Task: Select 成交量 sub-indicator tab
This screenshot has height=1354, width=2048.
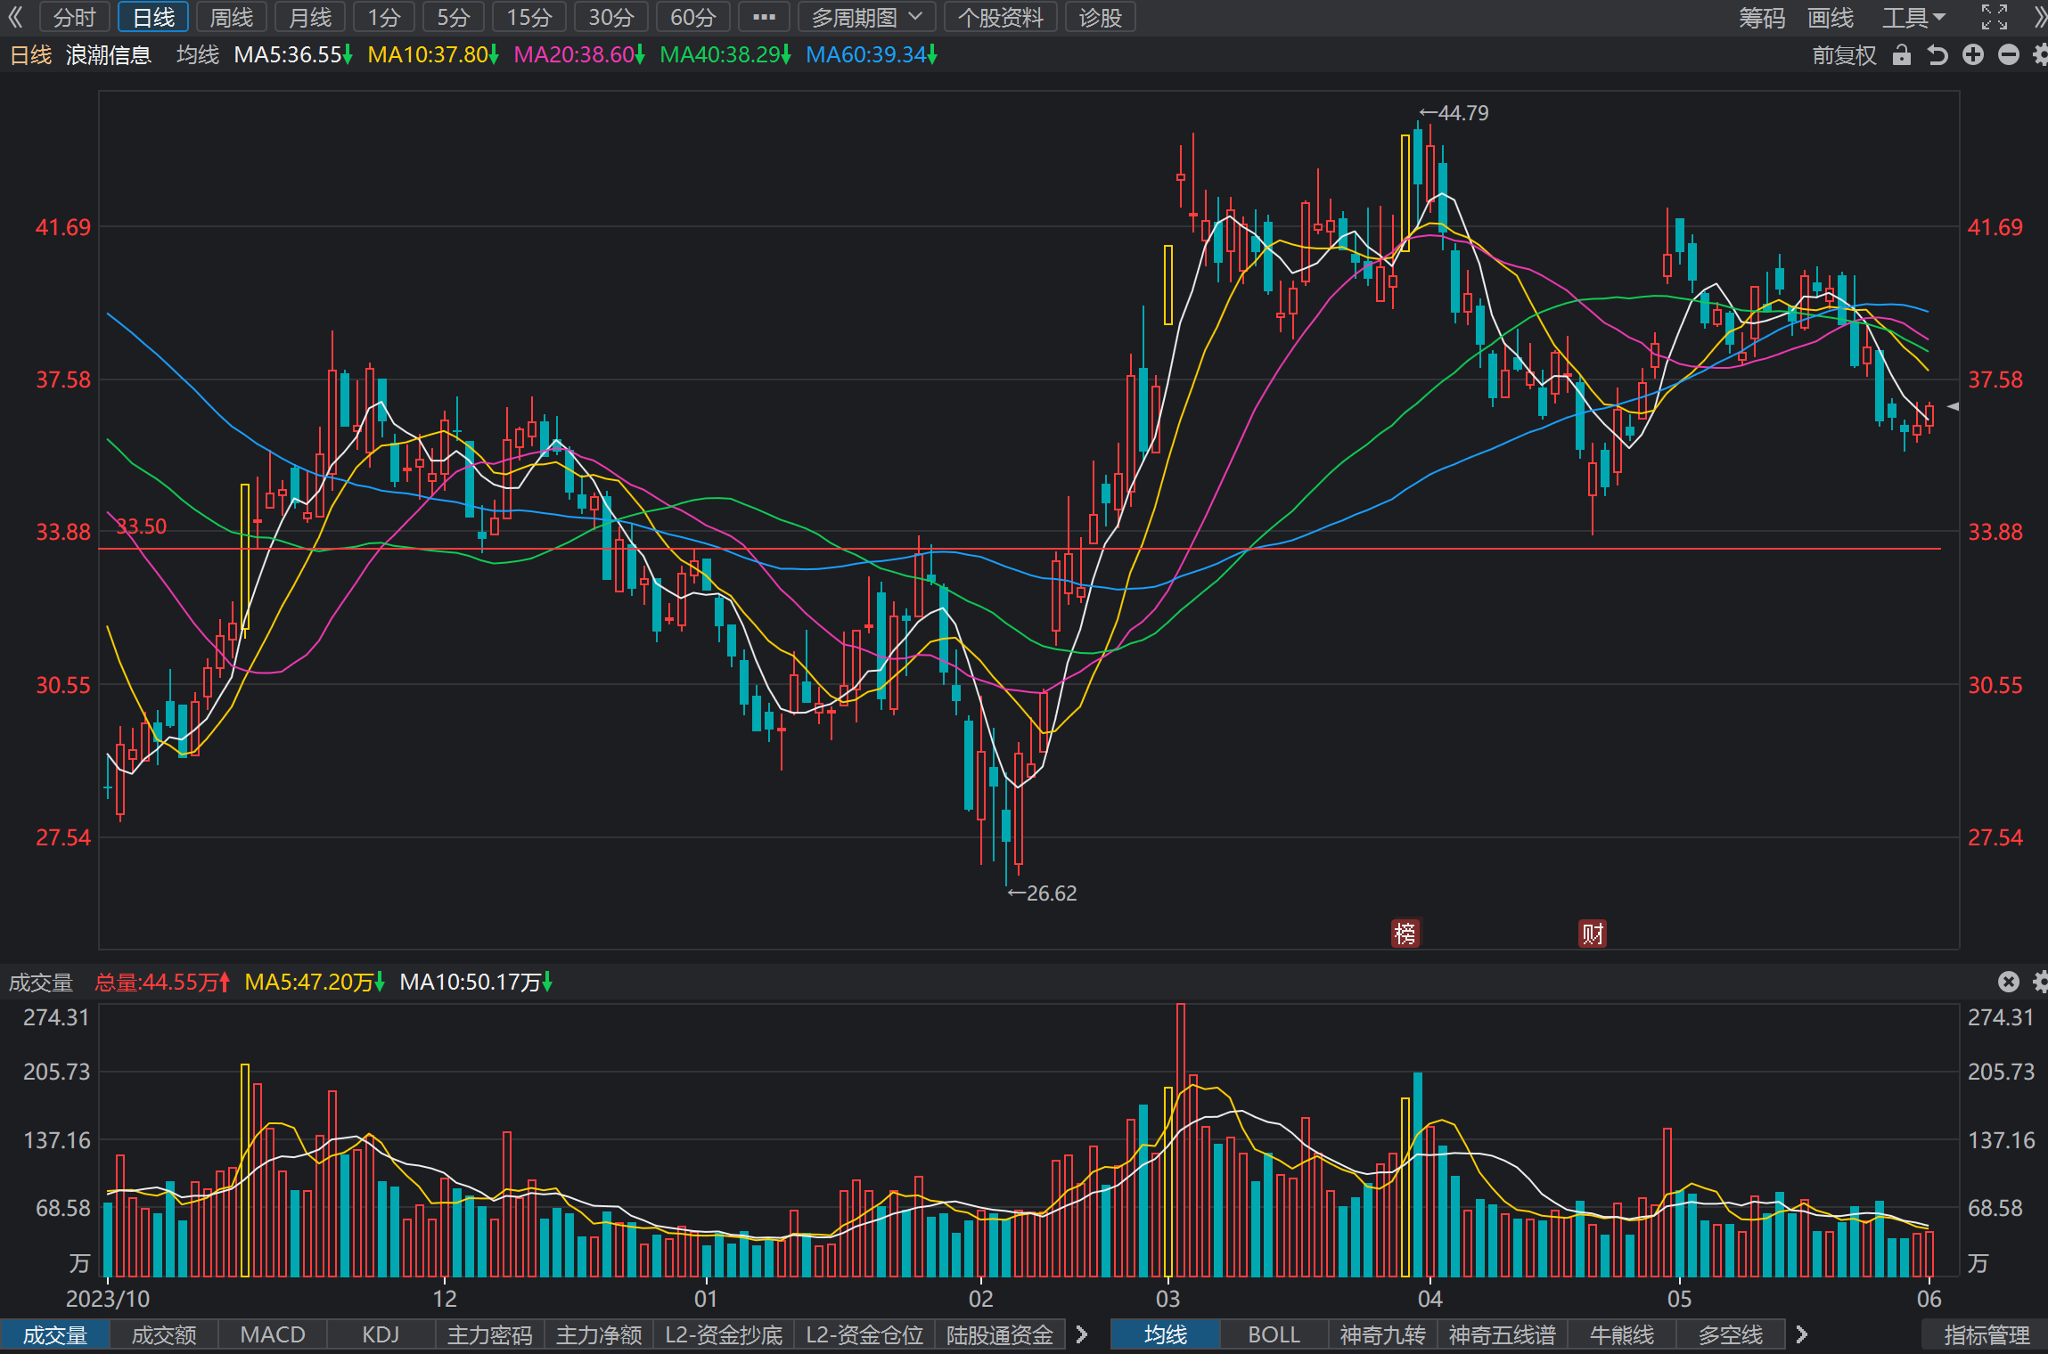Action: [x=54, y=1335]
